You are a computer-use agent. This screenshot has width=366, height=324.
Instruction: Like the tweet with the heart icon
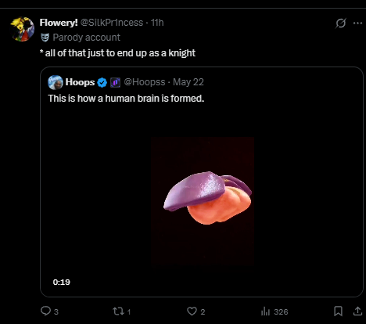[192, 311]
